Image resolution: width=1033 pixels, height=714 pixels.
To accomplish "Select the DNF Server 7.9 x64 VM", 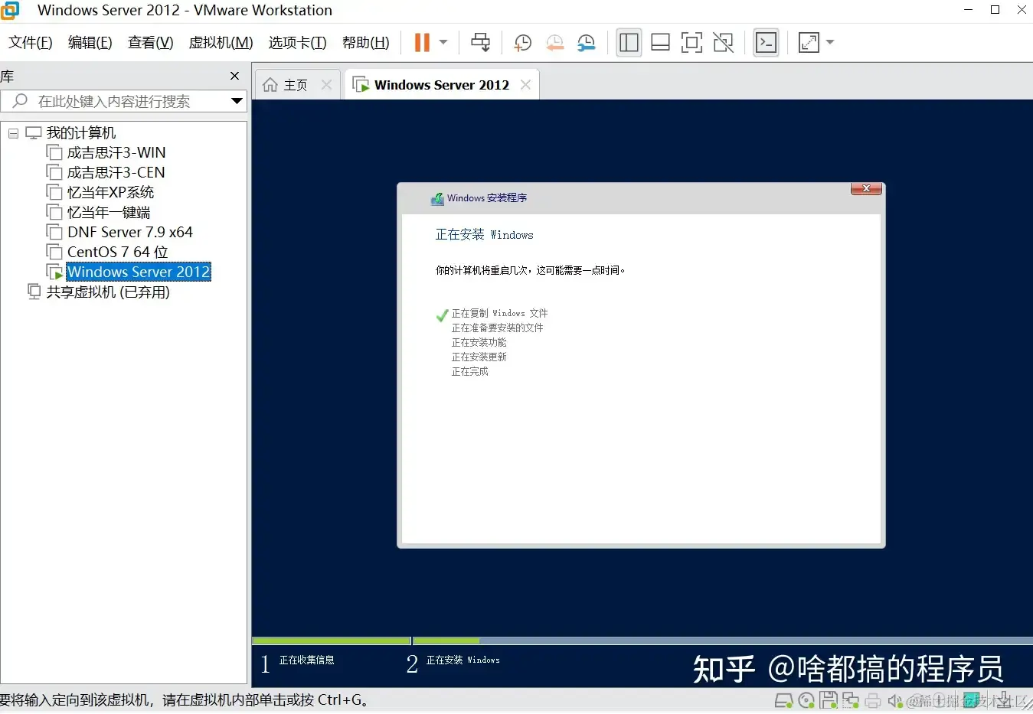I will 129,232.
